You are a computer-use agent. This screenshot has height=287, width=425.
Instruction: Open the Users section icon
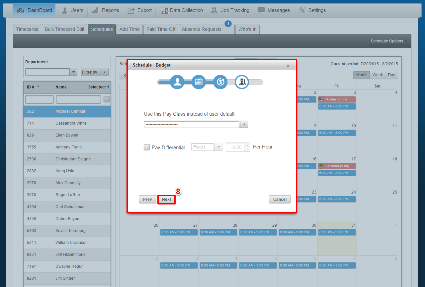click(64, 10)
